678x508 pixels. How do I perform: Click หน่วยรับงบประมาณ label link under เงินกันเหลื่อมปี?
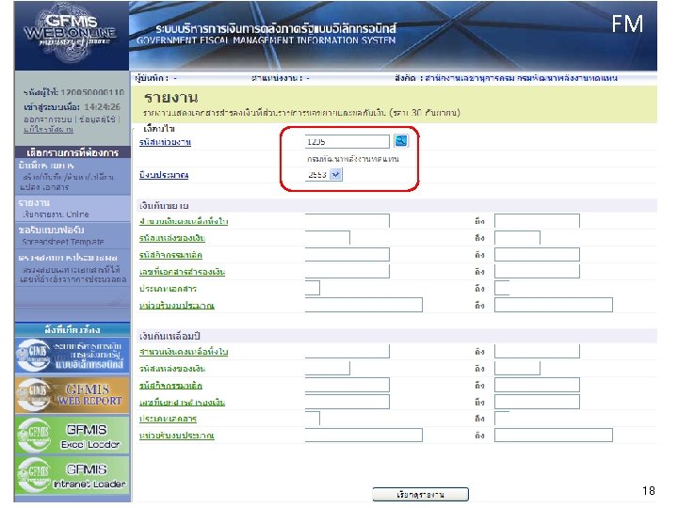[177, 436]
